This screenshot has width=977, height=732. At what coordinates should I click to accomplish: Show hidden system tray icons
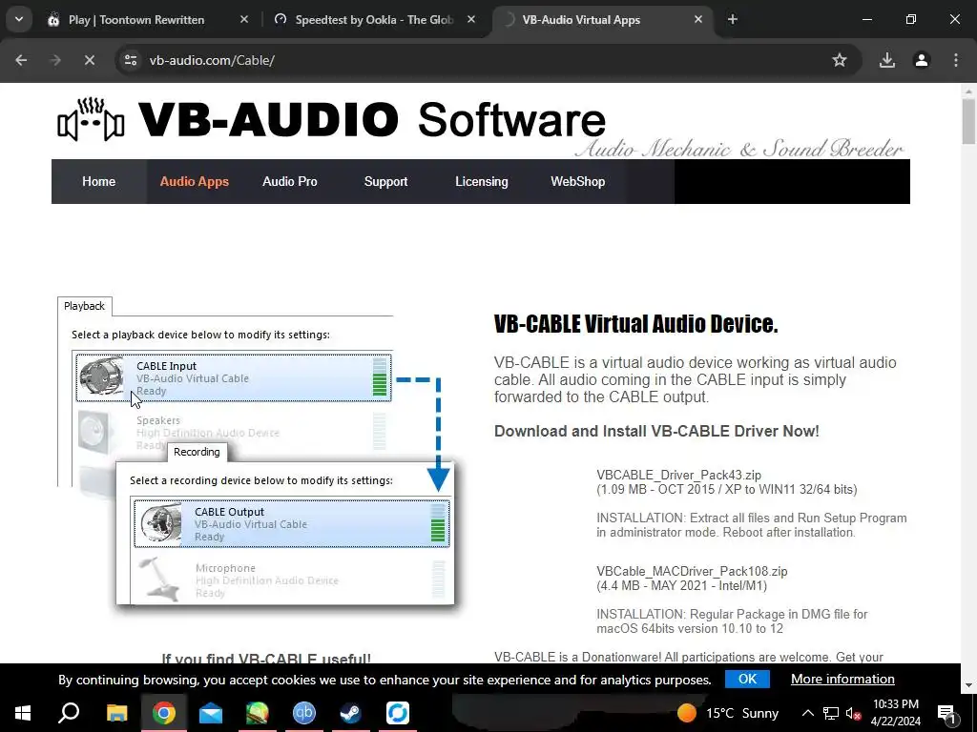807,713
